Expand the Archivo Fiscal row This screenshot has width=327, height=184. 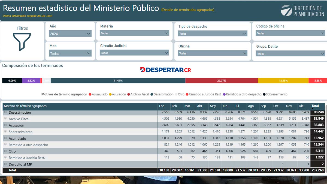[5, 119]
